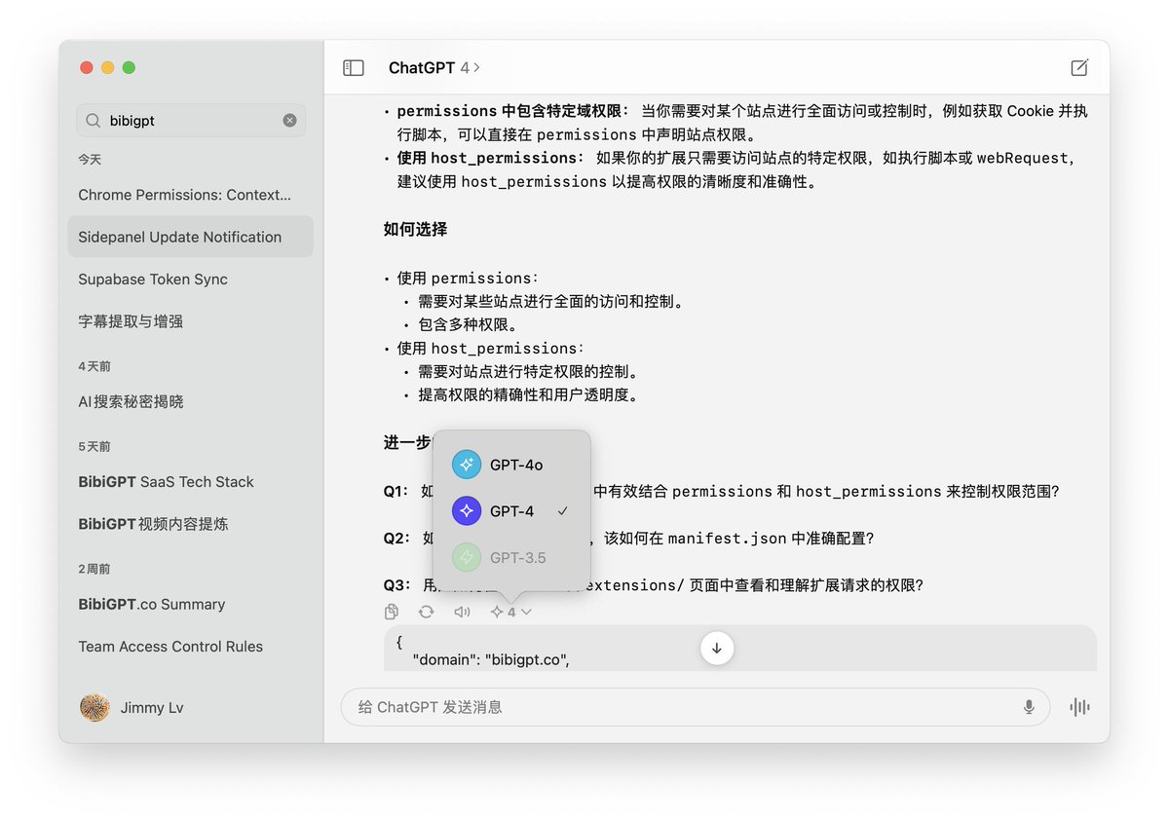Read the response aloud with speaker icon

(462, 612)
